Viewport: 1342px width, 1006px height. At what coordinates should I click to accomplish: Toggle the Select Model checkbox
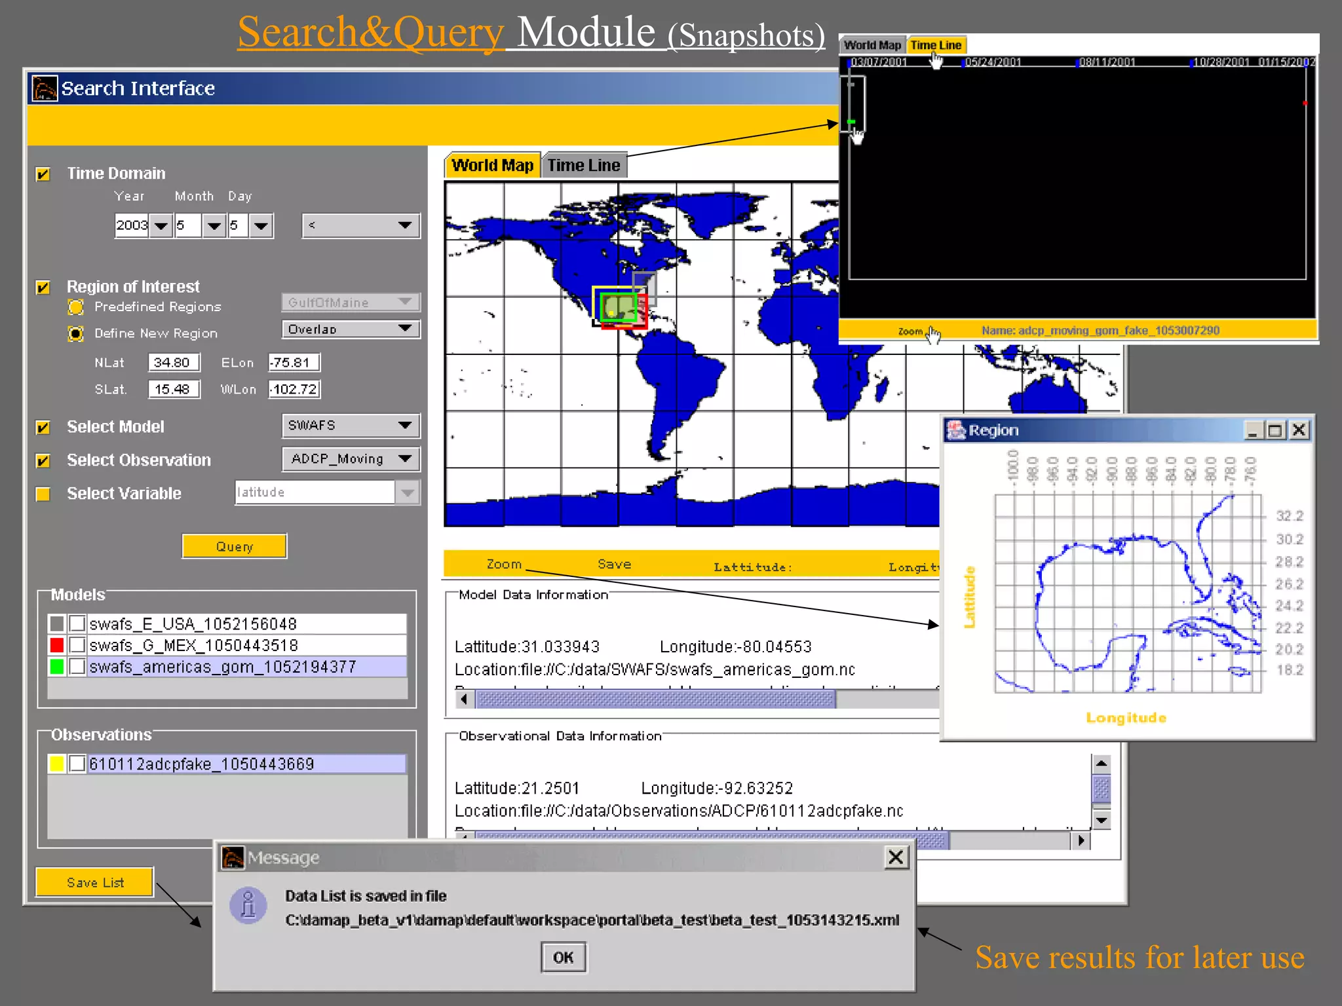[43, 428]
